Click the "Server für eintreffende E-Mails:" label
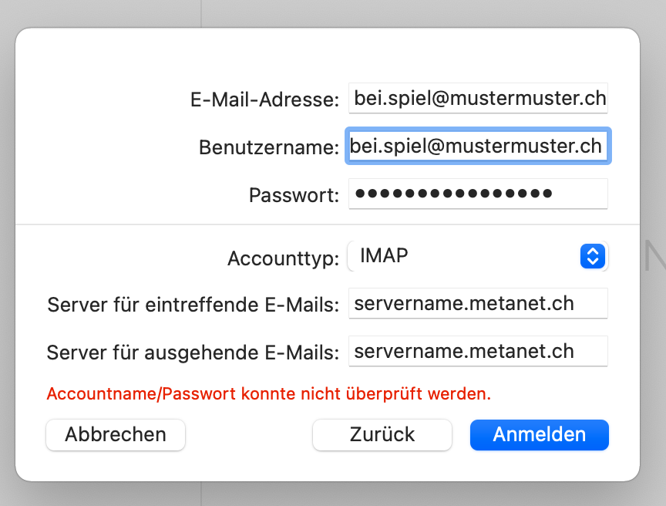The image size is (666, 506). coord(193,305)
